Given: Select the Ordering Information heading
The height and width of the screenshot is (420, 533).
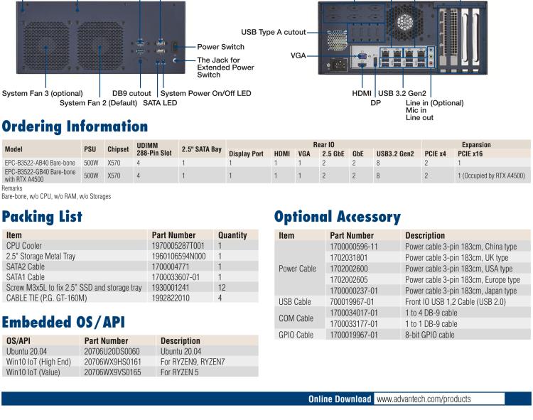Looking at the screenshot, I should (75, 126).
